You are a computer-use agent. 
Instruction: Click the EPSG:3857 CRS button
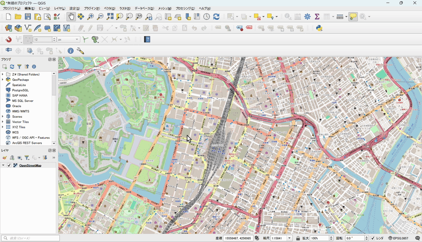point(398,238)
